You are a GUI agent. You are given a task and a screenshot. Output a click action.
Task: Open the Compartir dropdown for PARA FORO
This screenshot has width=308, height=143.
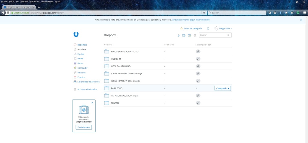click(x=223, y=88)
